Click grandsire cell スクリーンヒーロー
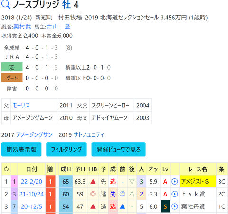This screenshot has height=214, width=228. click(112, 105)
